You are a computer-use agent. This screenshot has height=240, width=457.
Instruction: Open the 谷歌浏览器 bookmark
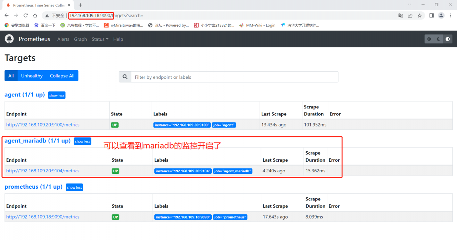[x=16, y=25]
